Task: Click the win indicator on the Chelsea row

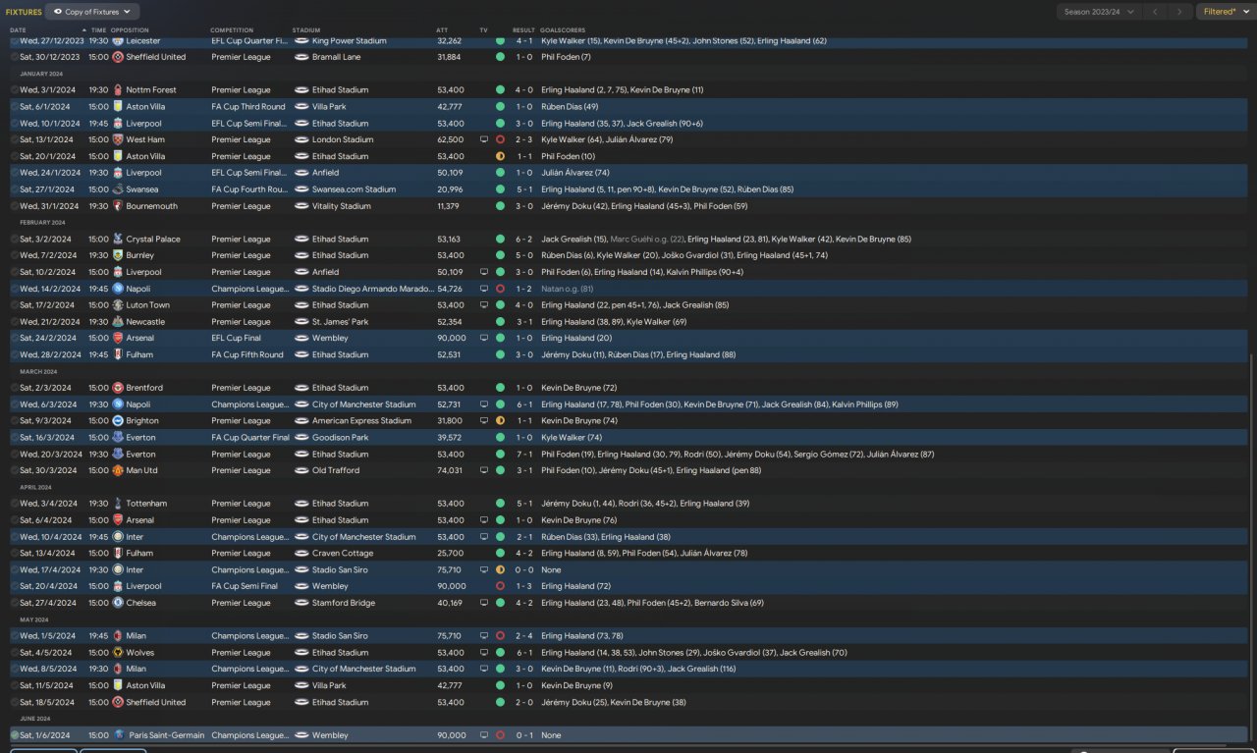Action: pyautogui.click(x=500, y=603)
